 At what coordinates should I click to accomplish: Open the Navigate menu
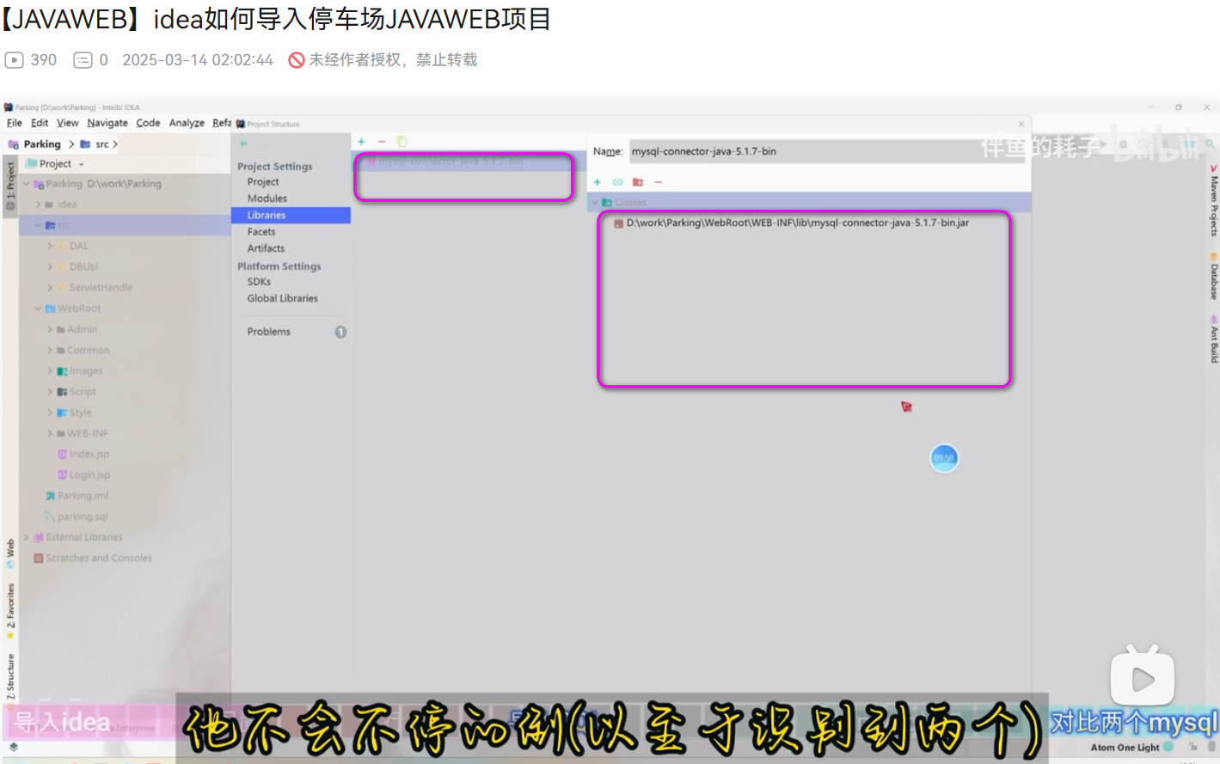[107, 123]
